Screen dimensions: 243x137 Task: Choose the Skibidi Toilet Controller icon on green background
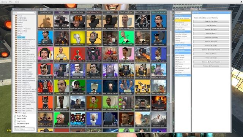pyautogui.click(x=126, y=38)
